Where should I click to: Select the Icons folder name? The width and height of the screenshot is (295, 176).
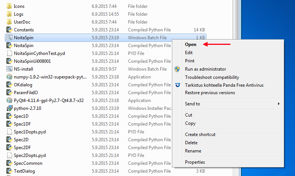19,6
